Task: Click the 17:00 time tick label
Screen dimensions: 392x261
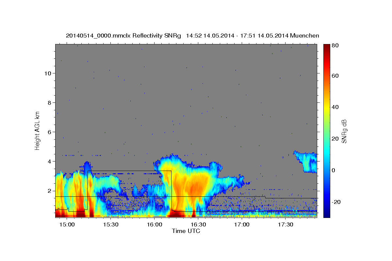Action: (242, 224)
